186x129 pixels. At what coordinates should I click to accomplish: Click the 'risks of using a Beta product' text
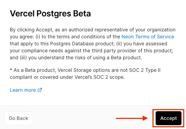click(108, 58)
